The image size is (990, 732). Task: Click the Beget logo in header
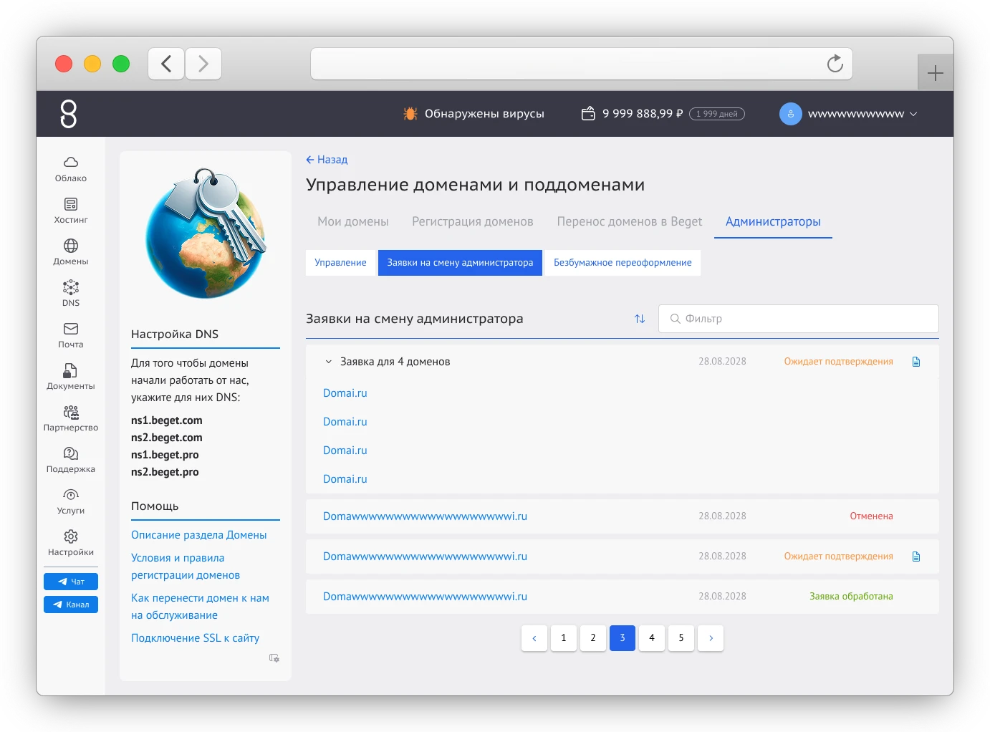click(x=69, y=114)
